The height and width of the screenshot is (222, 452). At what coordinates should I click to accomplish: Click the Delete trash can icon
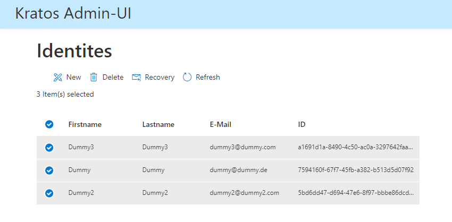tap(94, 77)
